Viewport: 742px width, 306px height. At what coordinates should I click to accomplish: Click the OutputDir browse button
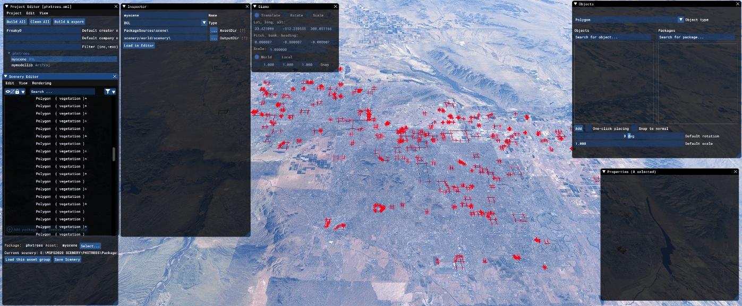(214, 38)
